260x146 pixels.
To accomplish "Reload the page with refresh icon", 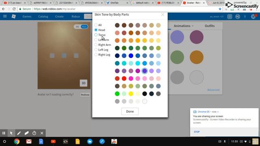I will 14,9.
